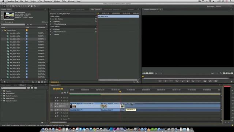This screenshot has width=234, height=132.
Task: Expand the Master audio track
Action: [x=62, y=119]
